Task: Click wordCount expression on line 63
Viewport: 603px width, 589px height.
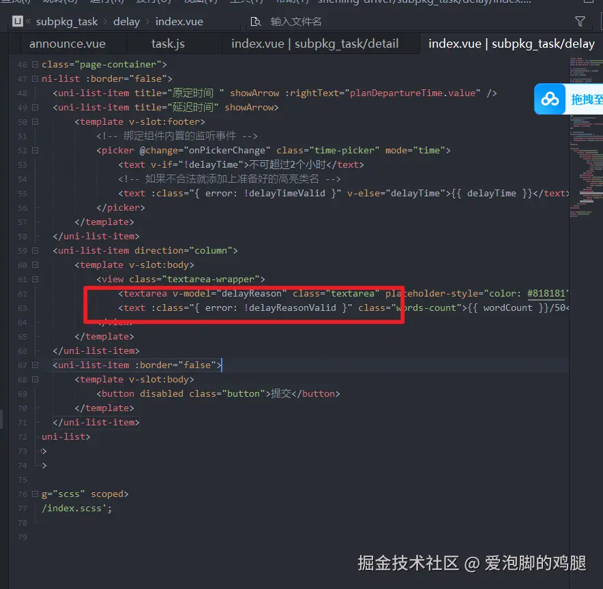Action: pos(508,307)
